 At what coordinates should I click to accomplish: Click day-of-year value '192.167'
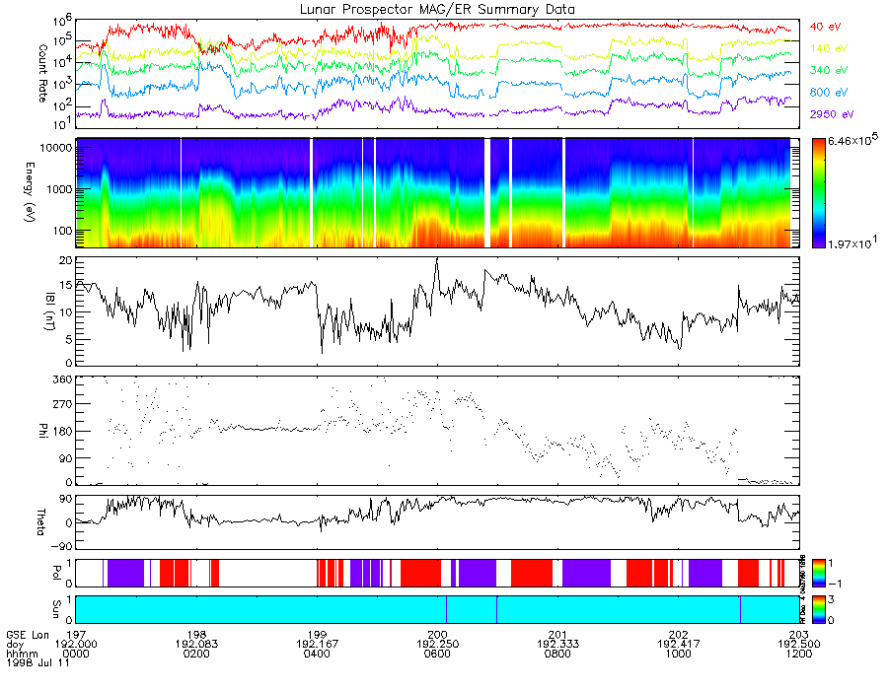(x=317, y=645)
